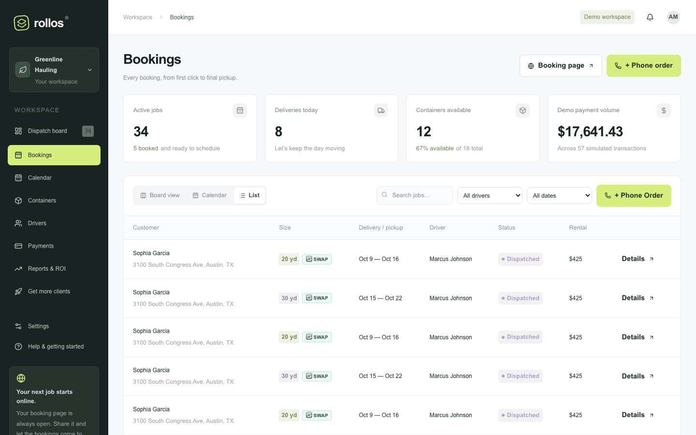Click the Greenline Hauling leaf icon
696x435 pixels.
23,70
